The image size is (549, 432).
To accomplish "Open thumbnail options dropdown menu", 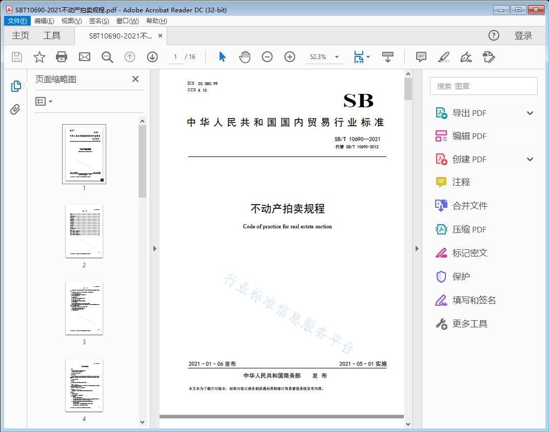I will tap(44, 102).
